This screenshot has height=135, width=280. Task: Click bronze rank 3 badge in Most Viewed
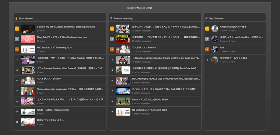pyautogui.click(x=17, y=50)
